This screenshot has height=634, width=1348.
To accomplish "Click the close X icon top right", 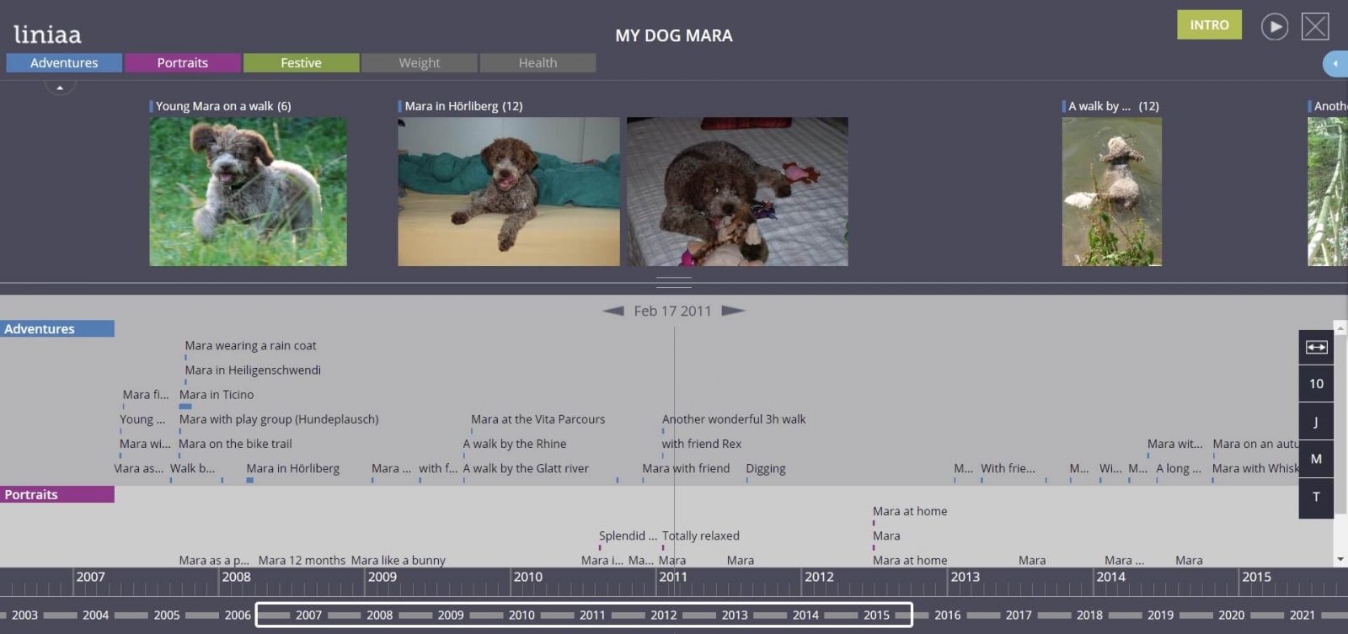I will (1315, 27).
